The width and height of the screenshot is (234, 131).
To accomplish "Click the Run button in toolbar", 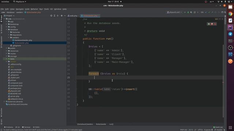I will point(185,12).
